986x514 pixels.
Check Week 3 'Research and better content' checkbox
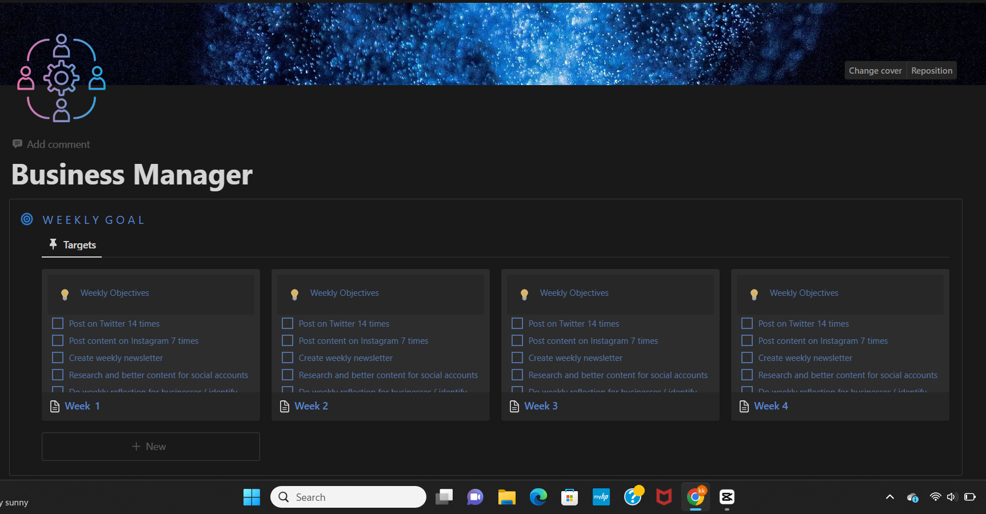(x=517, y=375)
